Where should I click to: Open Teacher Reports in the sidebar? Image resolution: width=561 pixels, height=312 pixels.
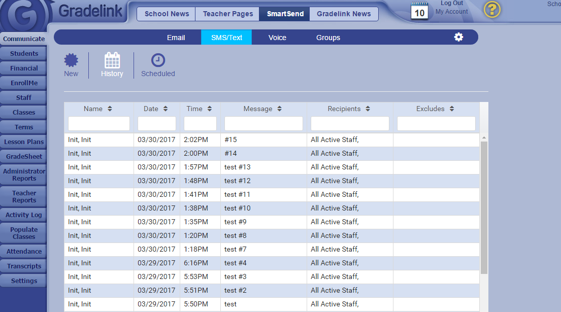pyautogui.click(x=24, y=196)
